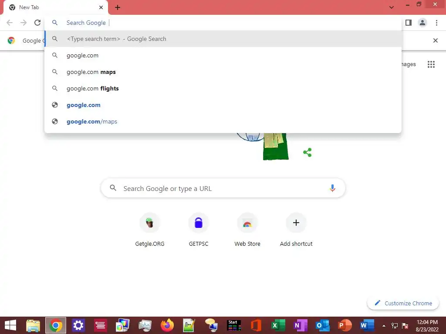The width and height of the screenshot is (446, 334).
Task: Launch PowerPoint from the taskbar
Action: (345, 325)
